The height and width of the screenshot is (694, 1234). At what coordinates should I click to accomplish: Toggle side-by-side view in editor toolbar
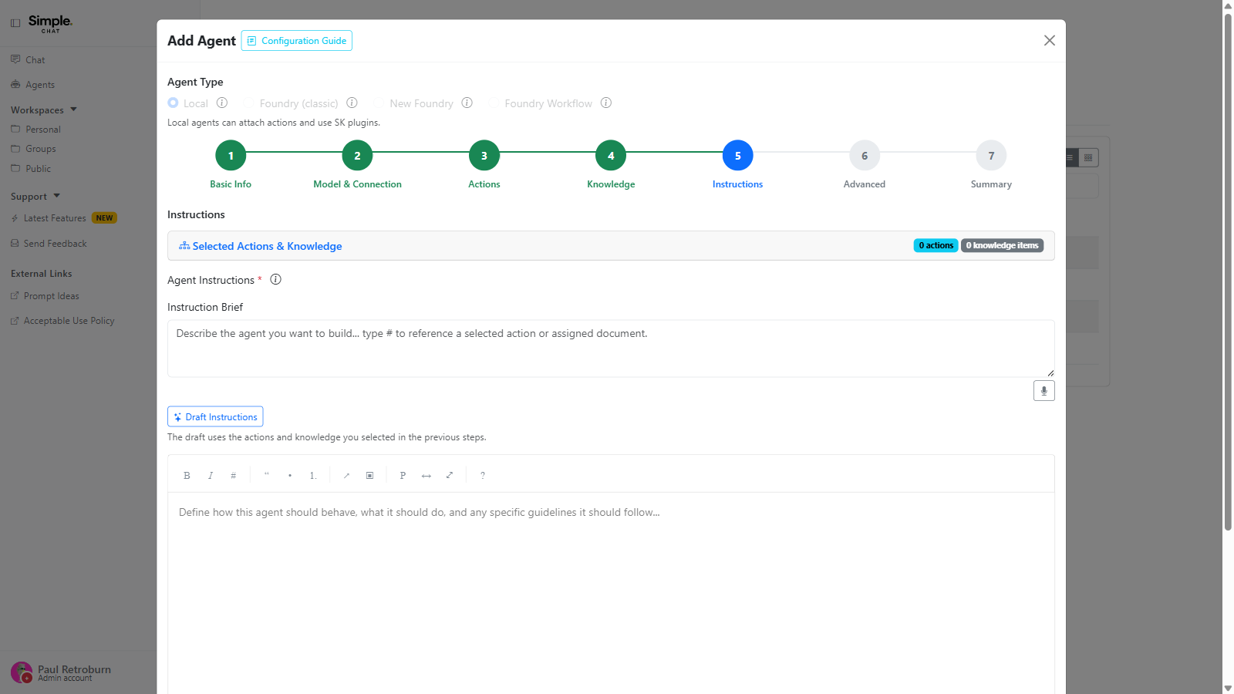point(426,476)
